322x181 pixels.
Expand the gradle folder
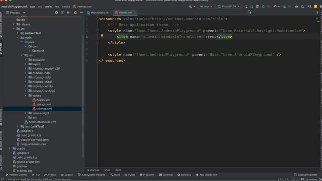[9, 149]
